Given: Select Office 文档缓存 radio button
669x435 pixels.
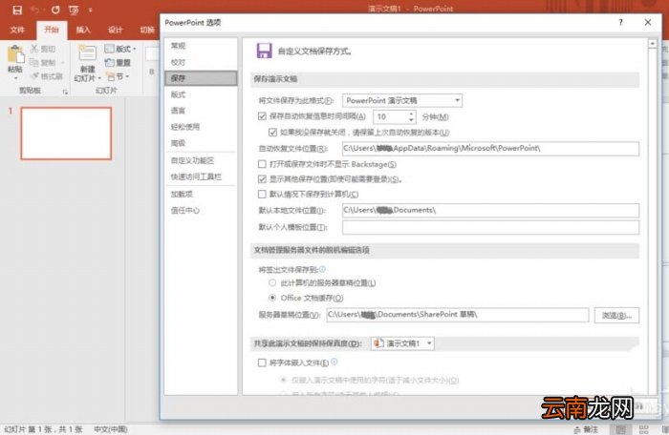Looking at the screenshot, I should point(272,298).
